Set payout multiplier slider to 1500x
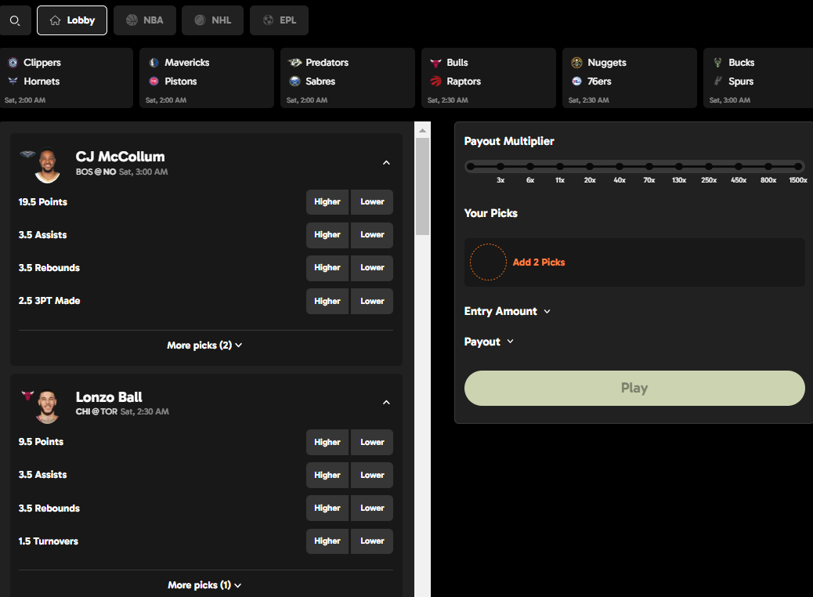Image resolution: width=813 pixels, height=597 pixels. pyautogui.click(x=798, y=167)
